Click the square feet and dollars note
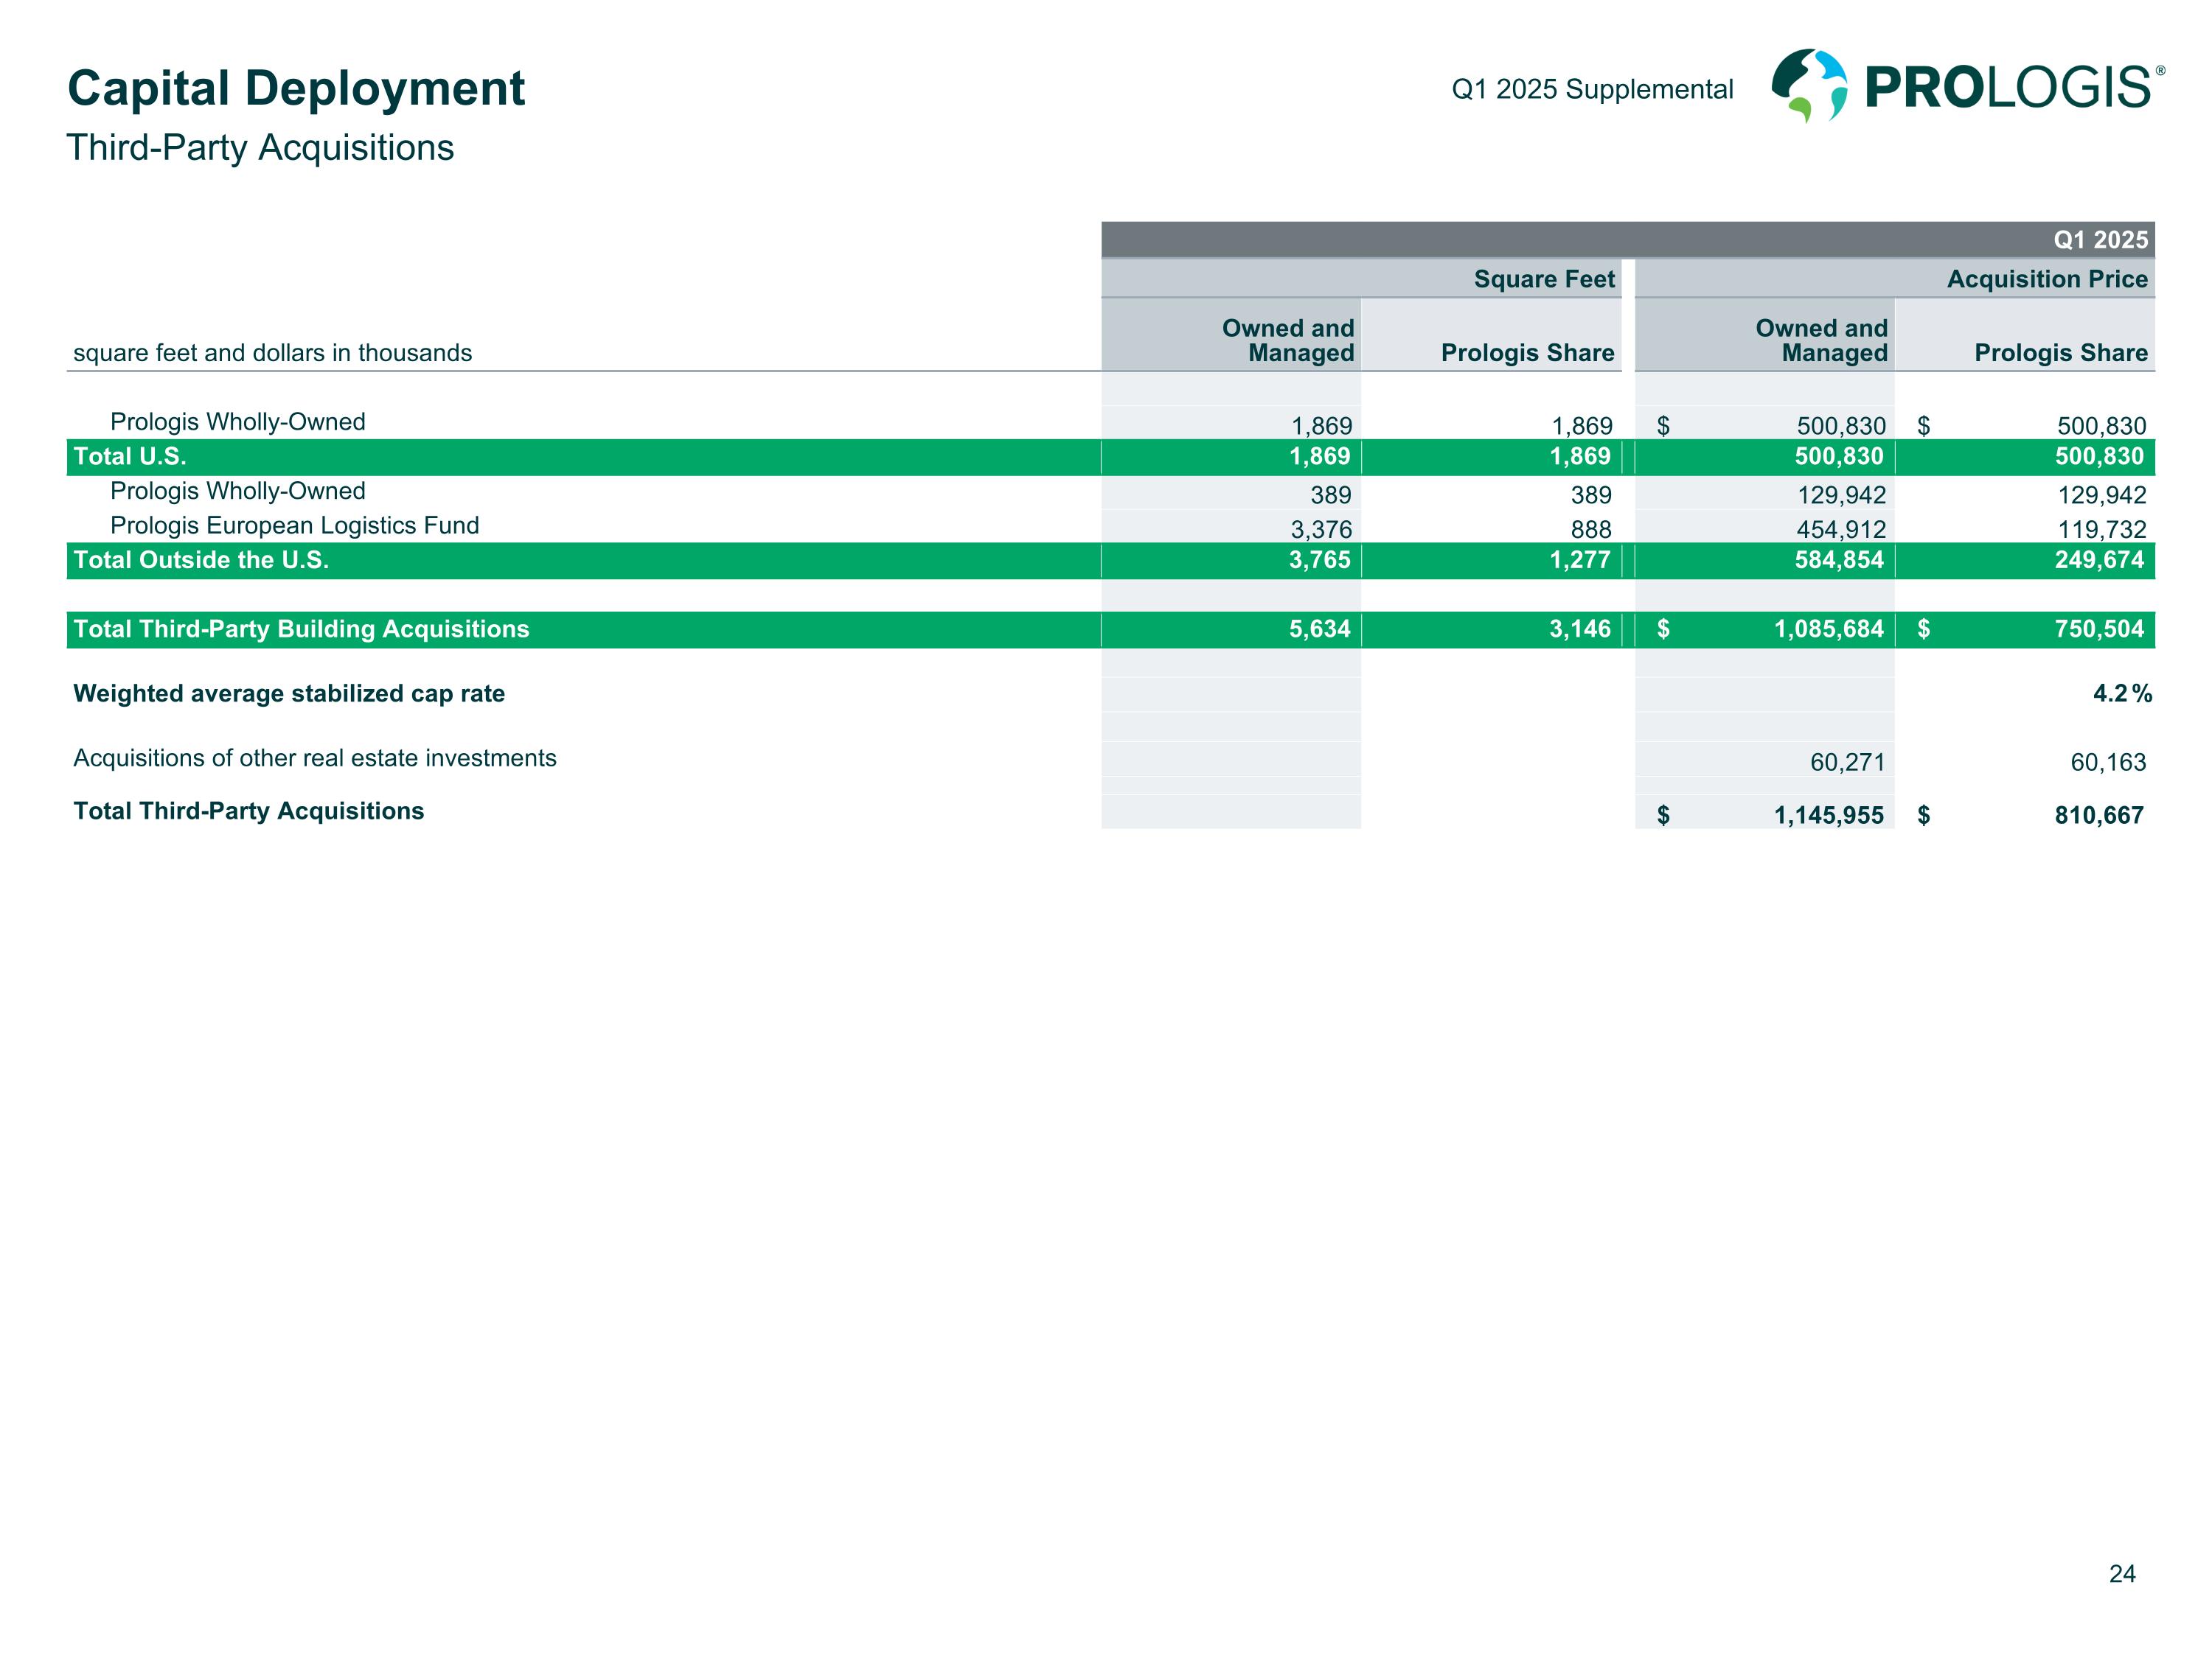 [272, 353]
